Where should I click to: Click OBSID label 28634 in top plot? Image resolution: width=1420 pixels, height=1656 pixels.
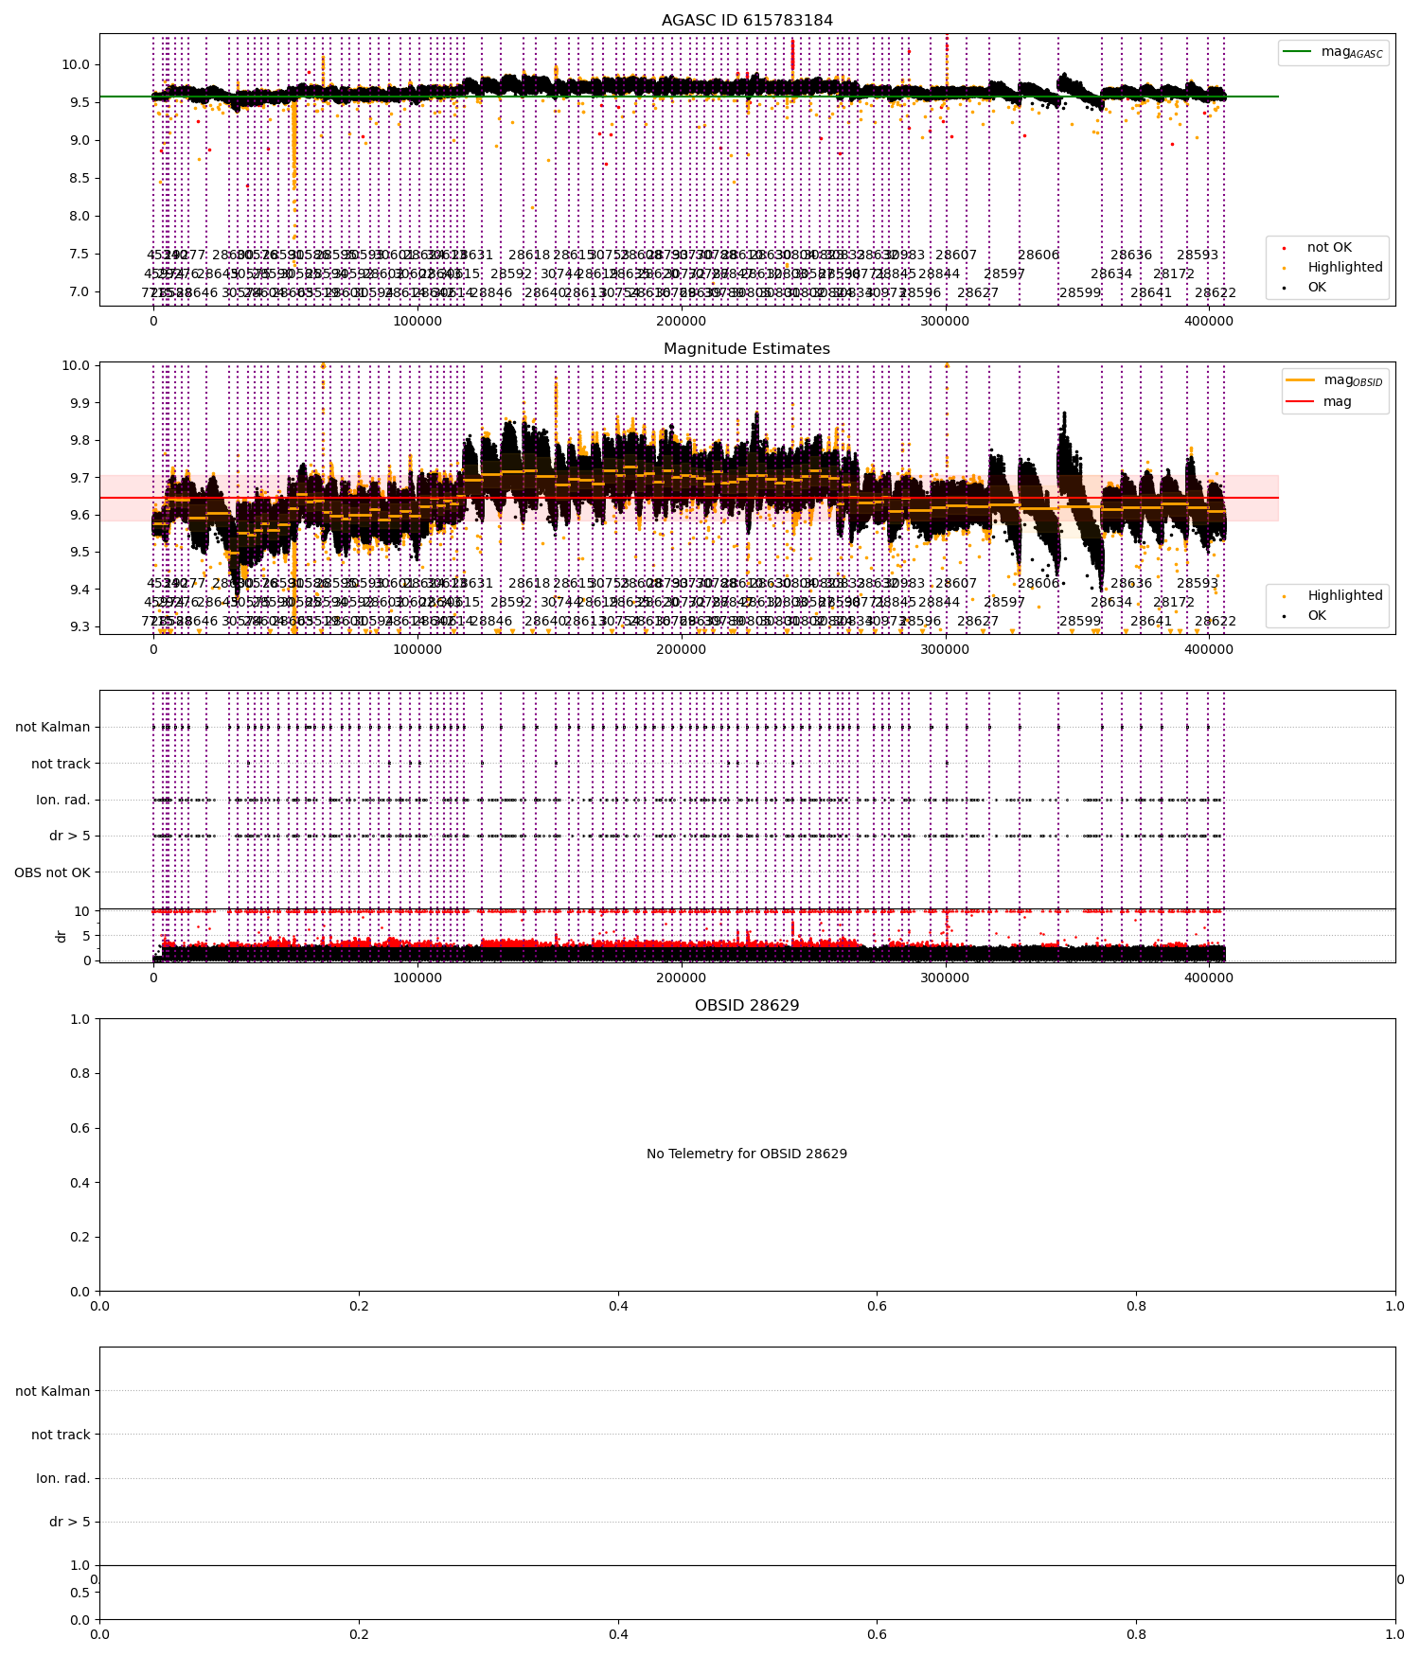click(1111, 274)
